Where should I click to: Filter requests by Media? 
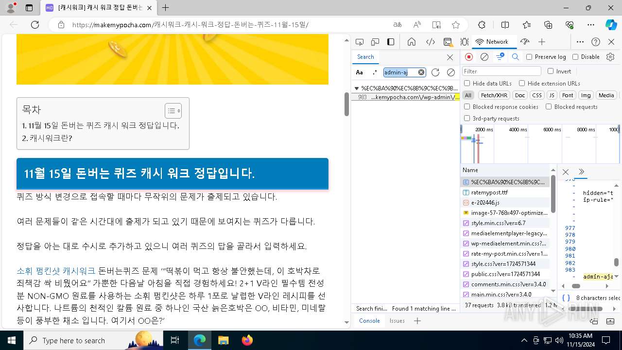[606, 95]
